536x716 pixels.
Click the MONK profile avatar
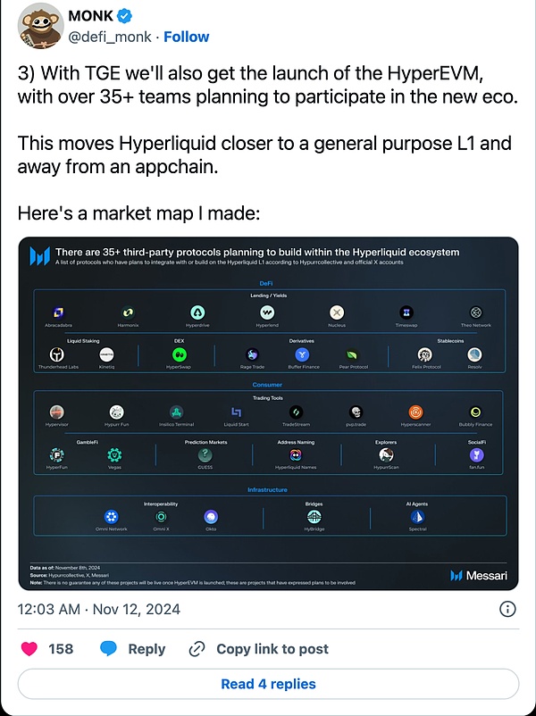41,26
